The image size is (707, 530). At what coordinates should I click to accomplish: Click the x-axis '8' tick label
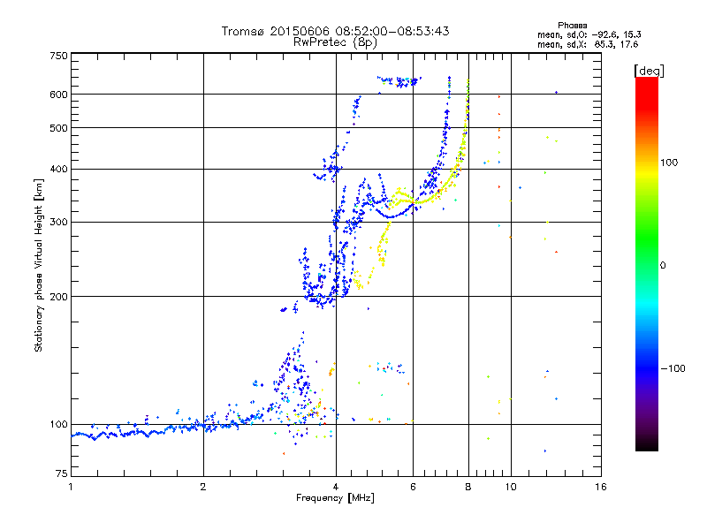point(468,487)
